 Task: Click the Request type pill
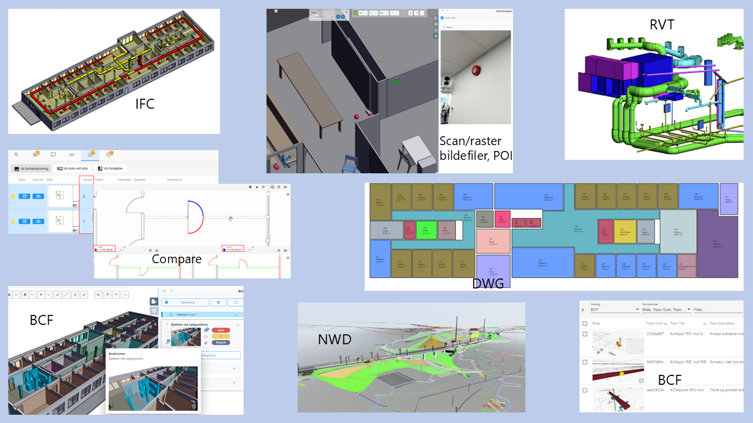(221, 343)
